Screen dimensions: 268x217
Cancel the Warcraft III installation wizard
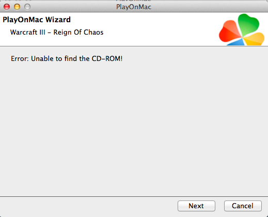point(243,206)
